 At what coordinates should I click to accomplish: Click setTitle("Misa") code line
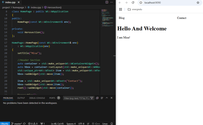pos(30,53)
